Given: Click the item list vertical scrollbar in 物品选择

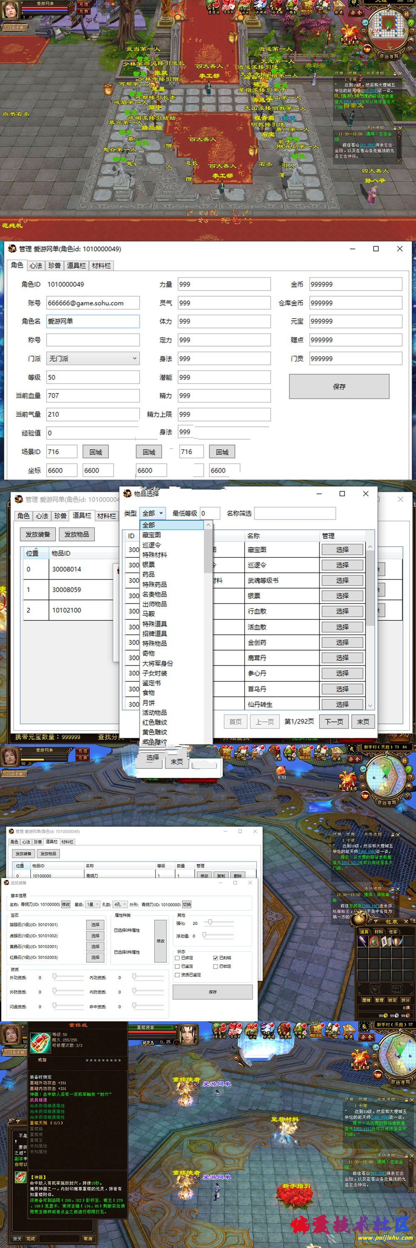Looking at the screenshot, I should (x=370, y=627).
